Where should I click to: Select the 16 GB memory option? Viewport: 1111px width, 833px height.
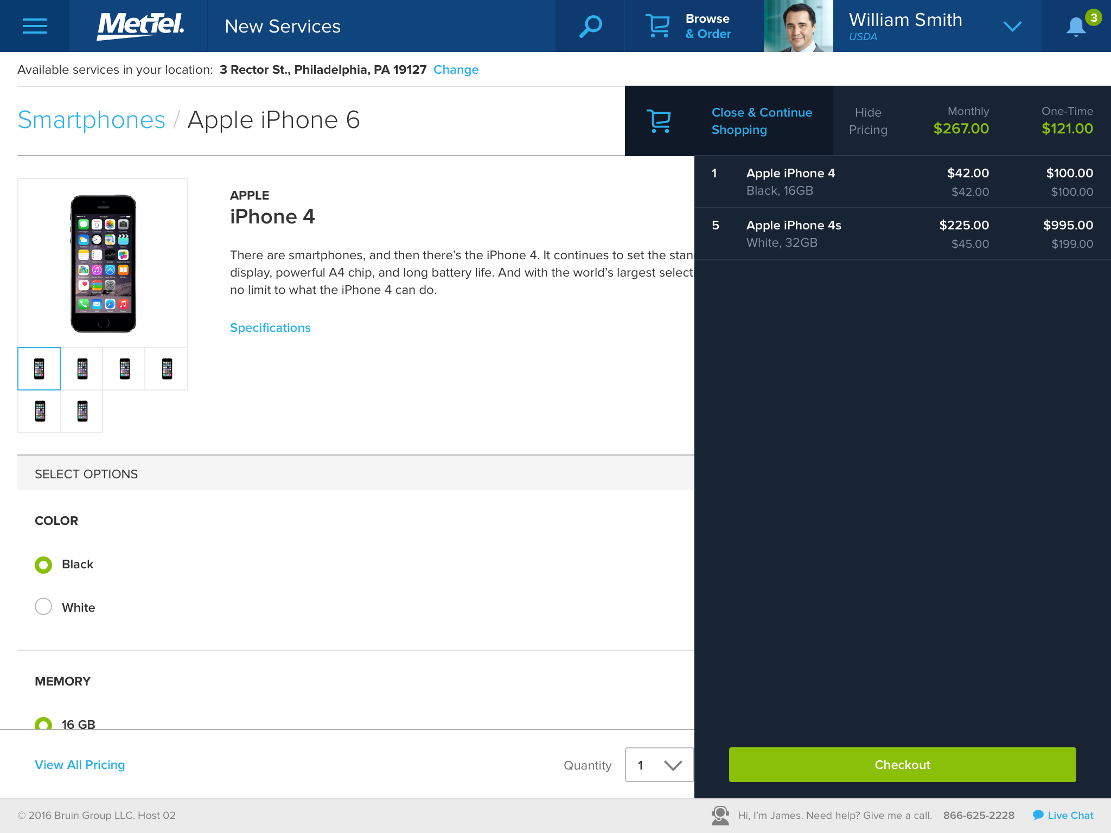(43, 723)
